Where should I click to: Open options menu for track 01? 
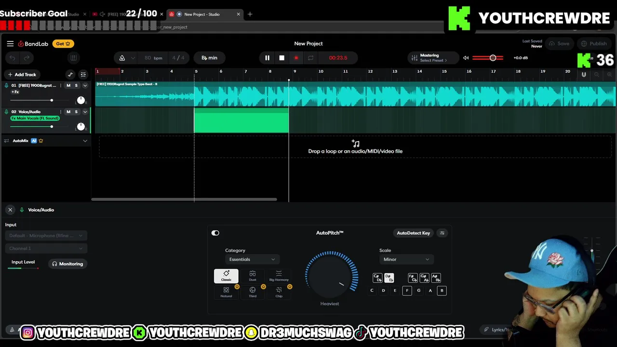pyautogui.click(x=60, y=85)
